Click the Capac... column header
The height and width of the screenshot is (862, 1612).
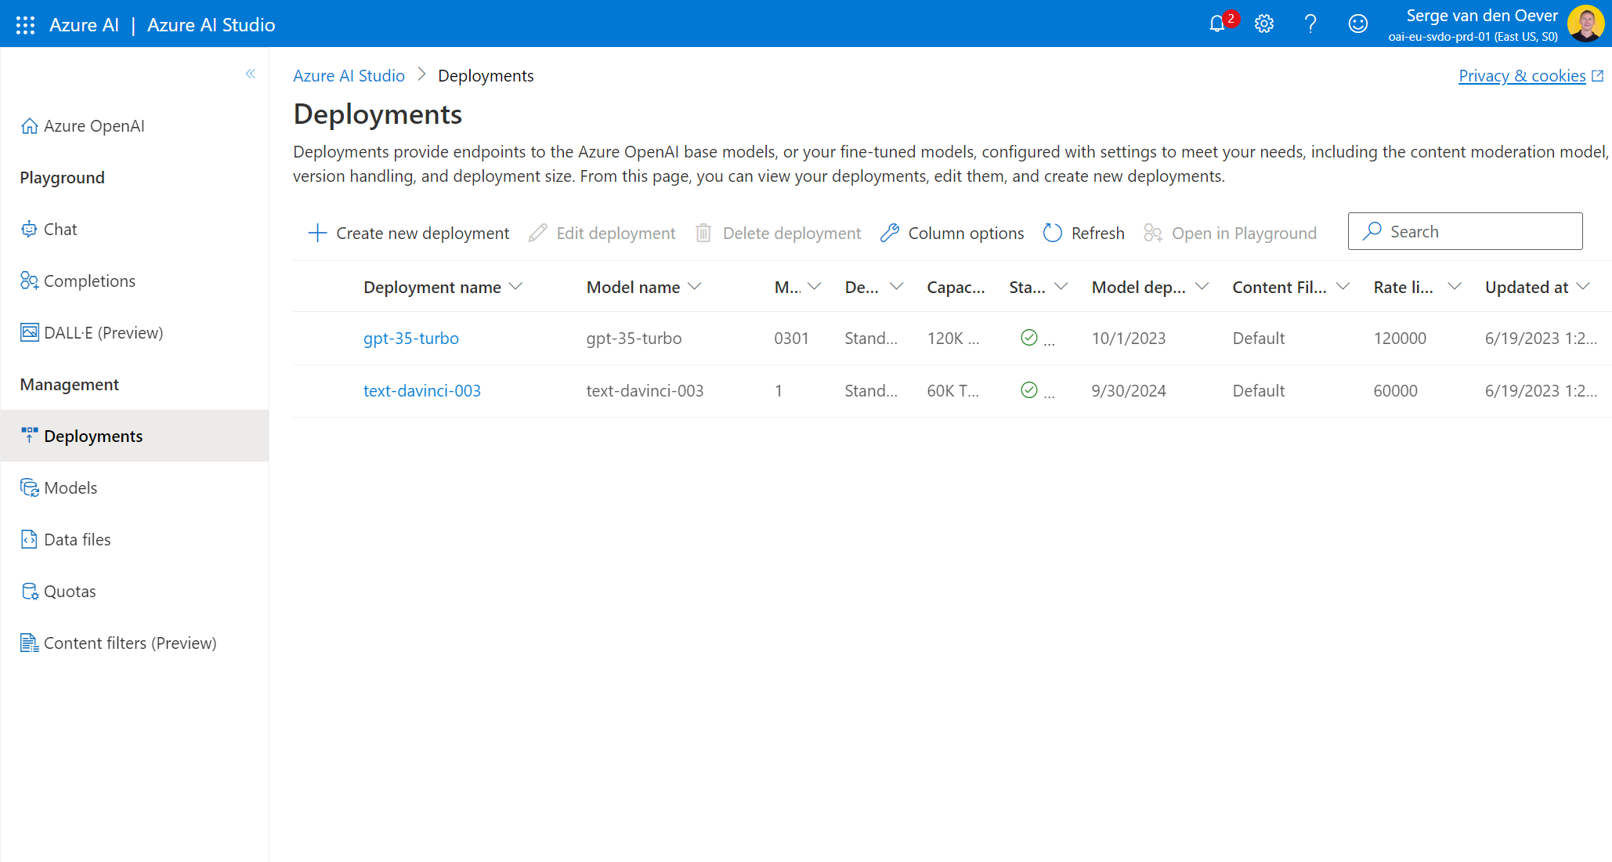click(956, 287)
